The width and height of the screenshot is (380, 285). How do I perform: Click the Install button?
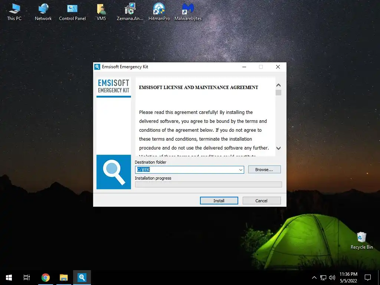pos(219,201)
